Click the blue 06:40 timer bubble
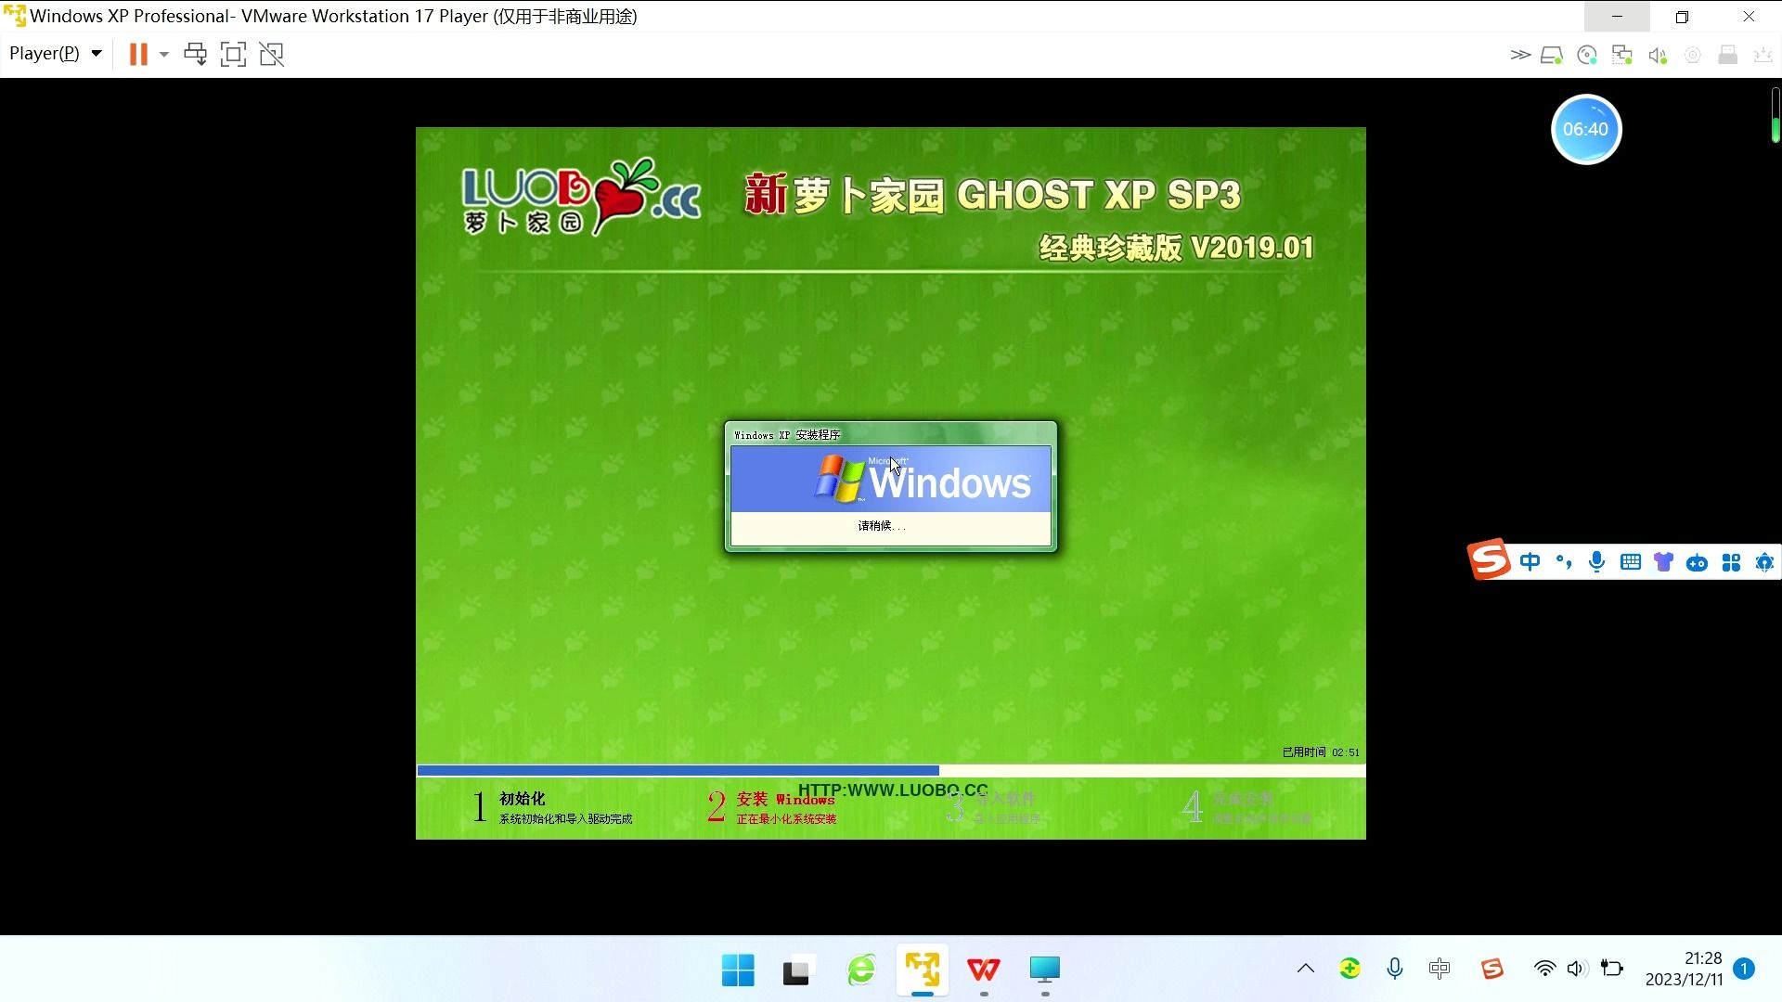Viewport: 1782px width, 1002px height. coord(1586,129)
